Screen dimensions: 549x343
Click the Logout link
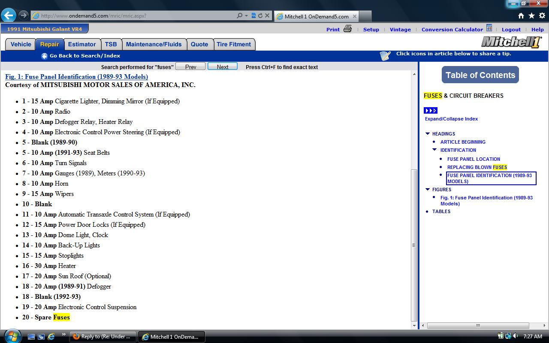(511, 30)
